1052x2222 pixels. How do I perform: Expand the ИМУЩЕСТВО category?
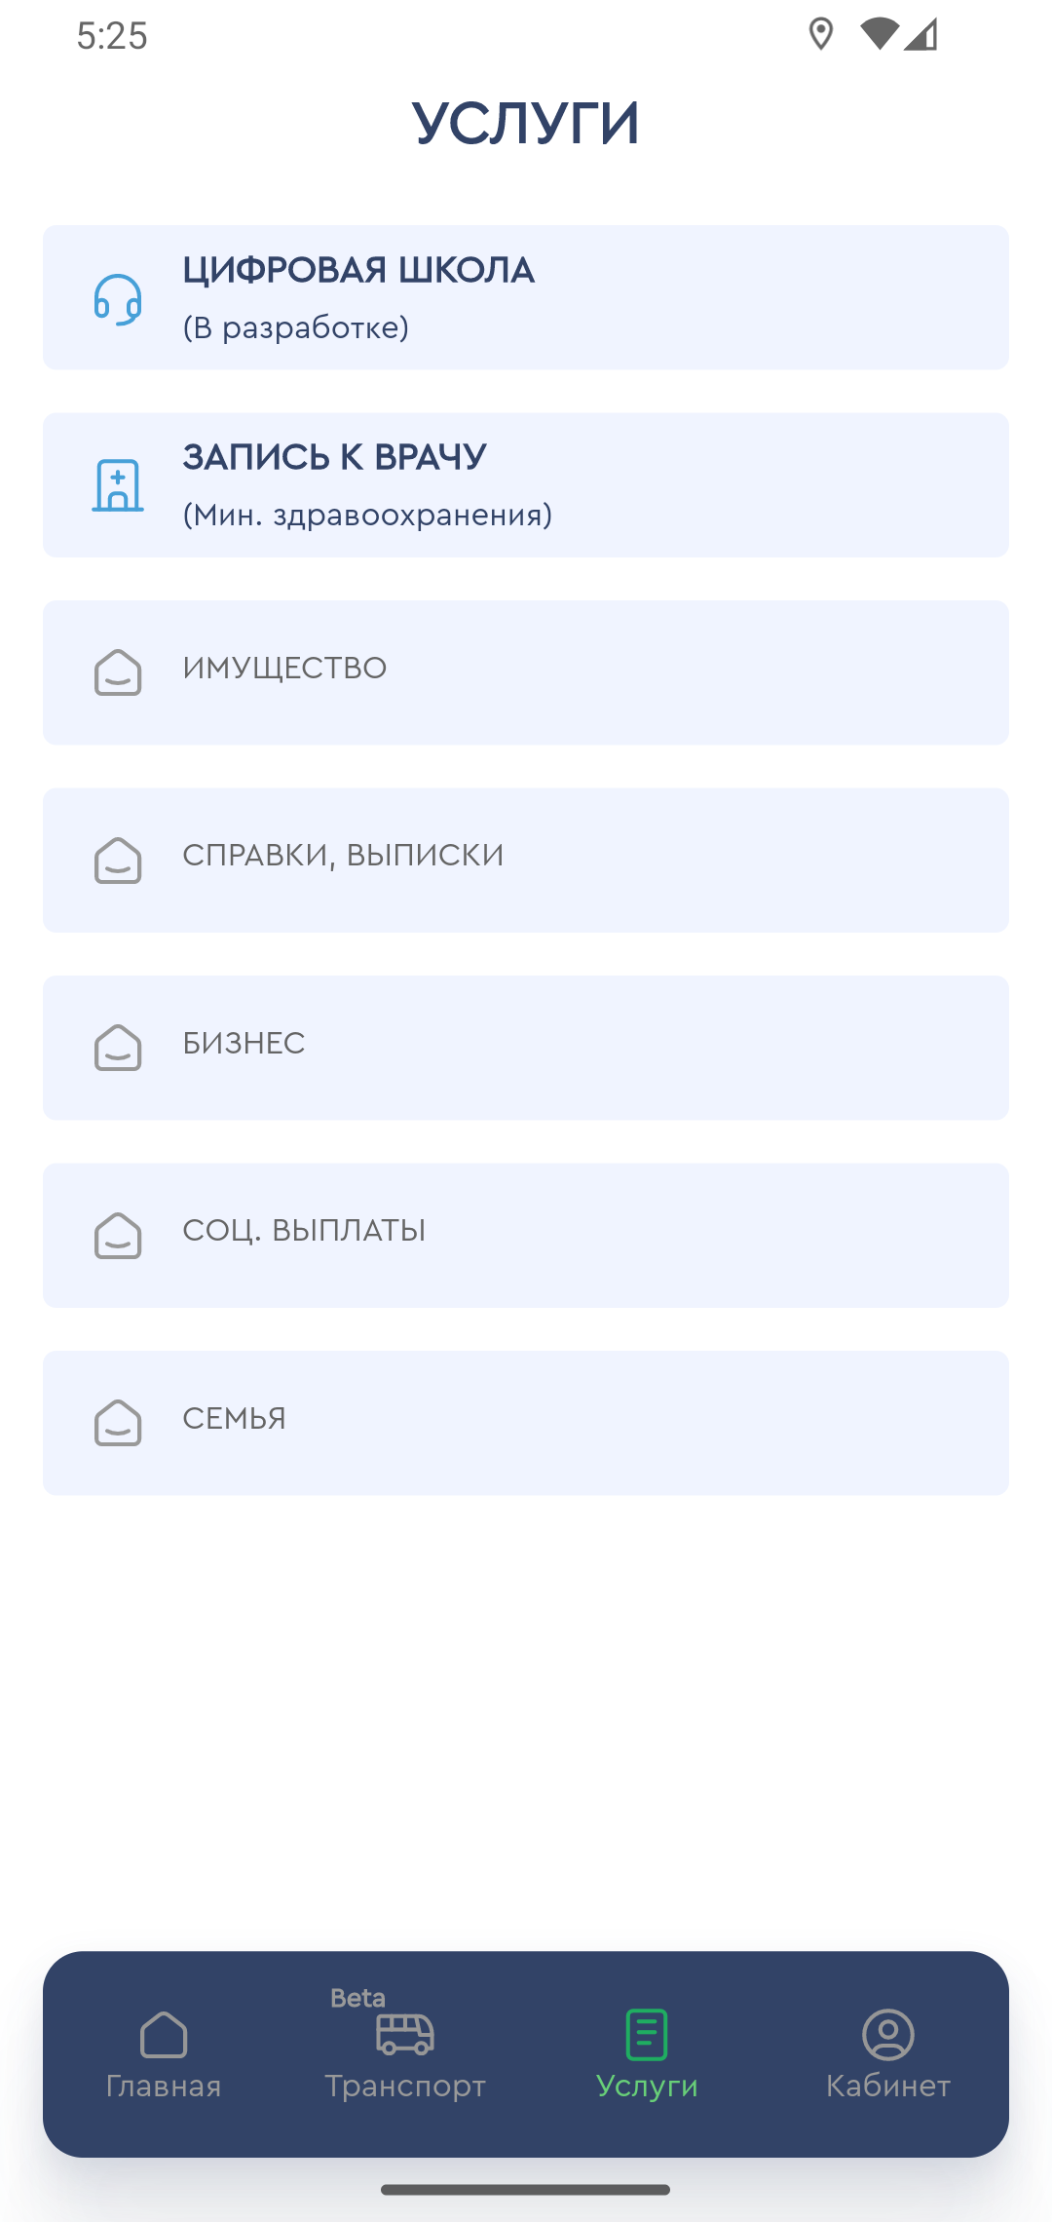tap(526, 672)
